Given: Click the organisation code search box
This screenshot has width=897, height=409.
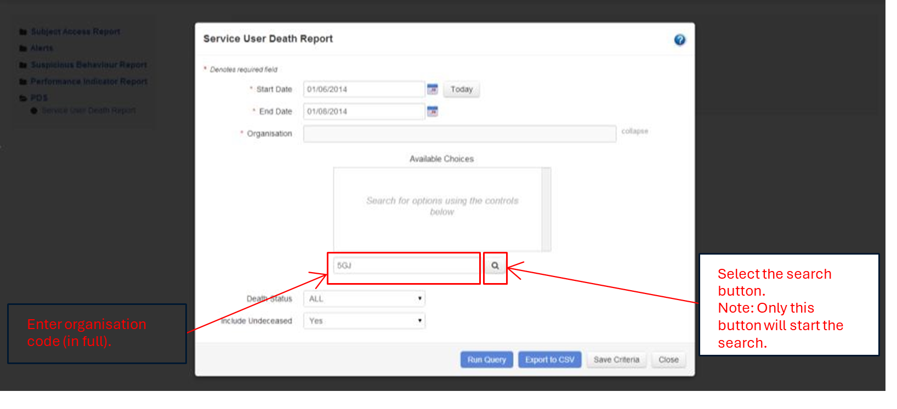Looking at the screenshot, I should pos(406,266).
